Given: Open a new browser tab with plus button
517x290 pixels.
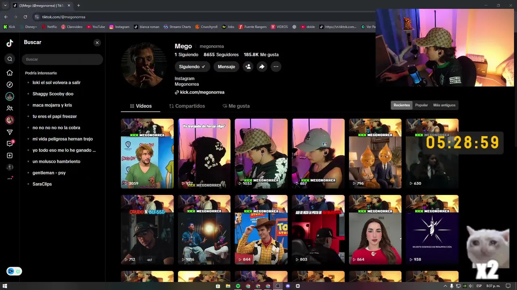Looking at the screenshot, I should pyautogui.click(x=78, y=6).
